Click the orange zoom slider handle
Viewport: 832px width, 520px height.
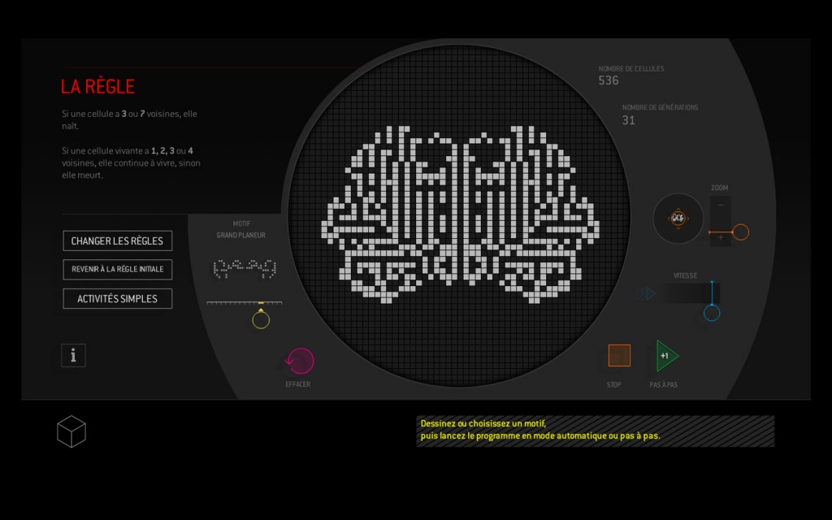(740, 232)
